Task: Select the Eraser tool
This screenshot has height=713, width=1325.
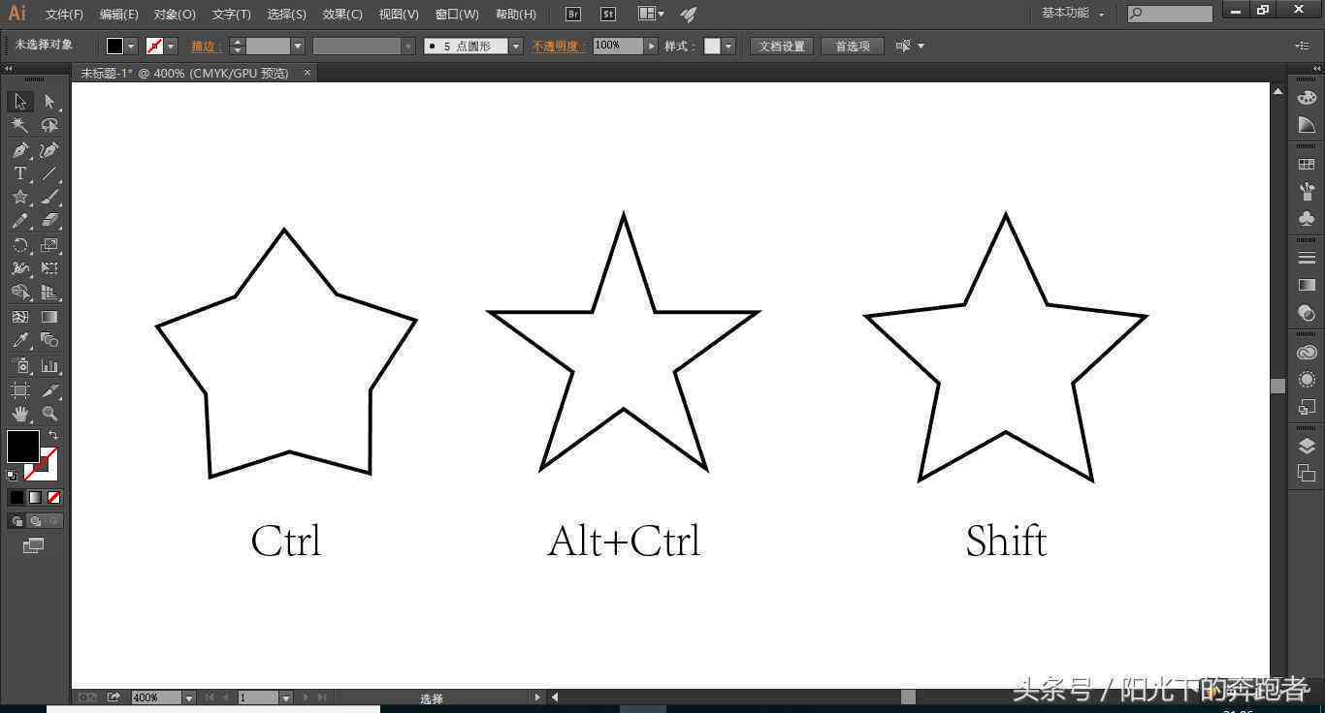Action: point(49,221)
